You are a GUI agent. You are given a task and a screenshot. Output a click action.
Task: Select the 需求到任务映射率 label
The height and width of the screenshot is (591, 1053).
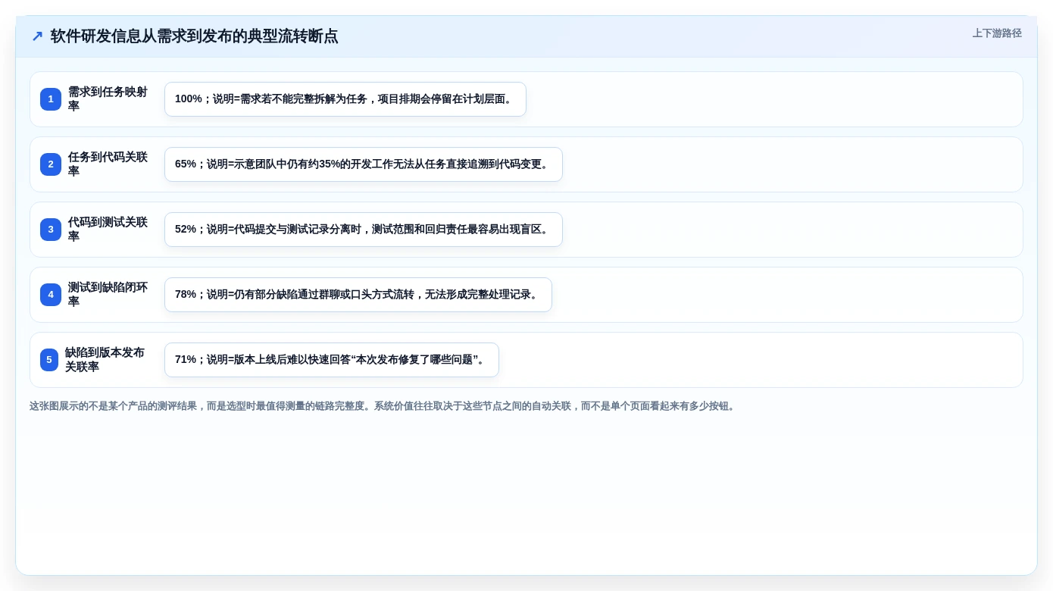click(108, 99)
